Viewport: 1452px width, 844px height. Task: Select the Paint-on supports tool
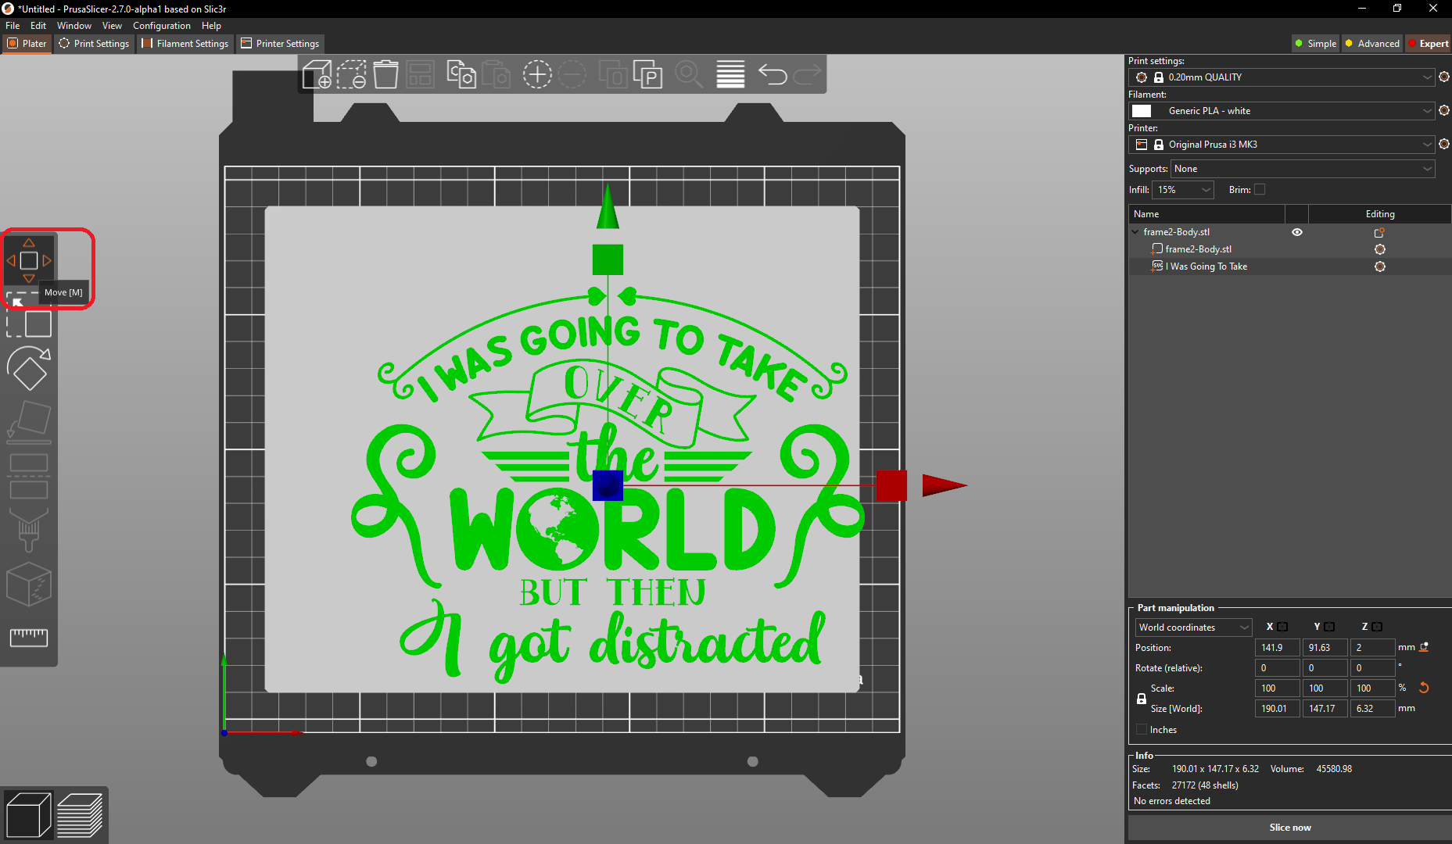(29, 531)
